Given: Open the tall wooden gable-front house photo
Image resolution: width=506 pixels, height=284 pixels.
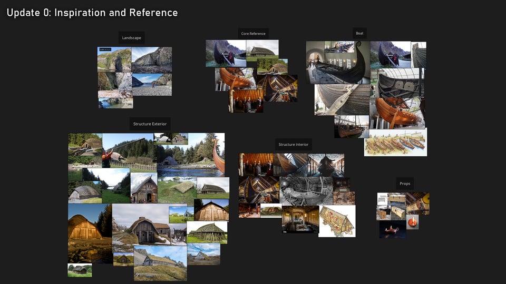Looking at the screenshot, I should (144, 188).
